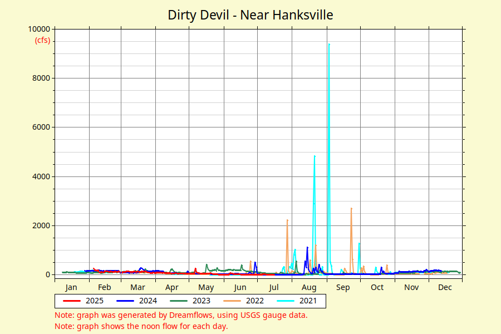Click the 'Oct' month label
The width and height of the screenshot is (501, 334).
pos(377,287)
